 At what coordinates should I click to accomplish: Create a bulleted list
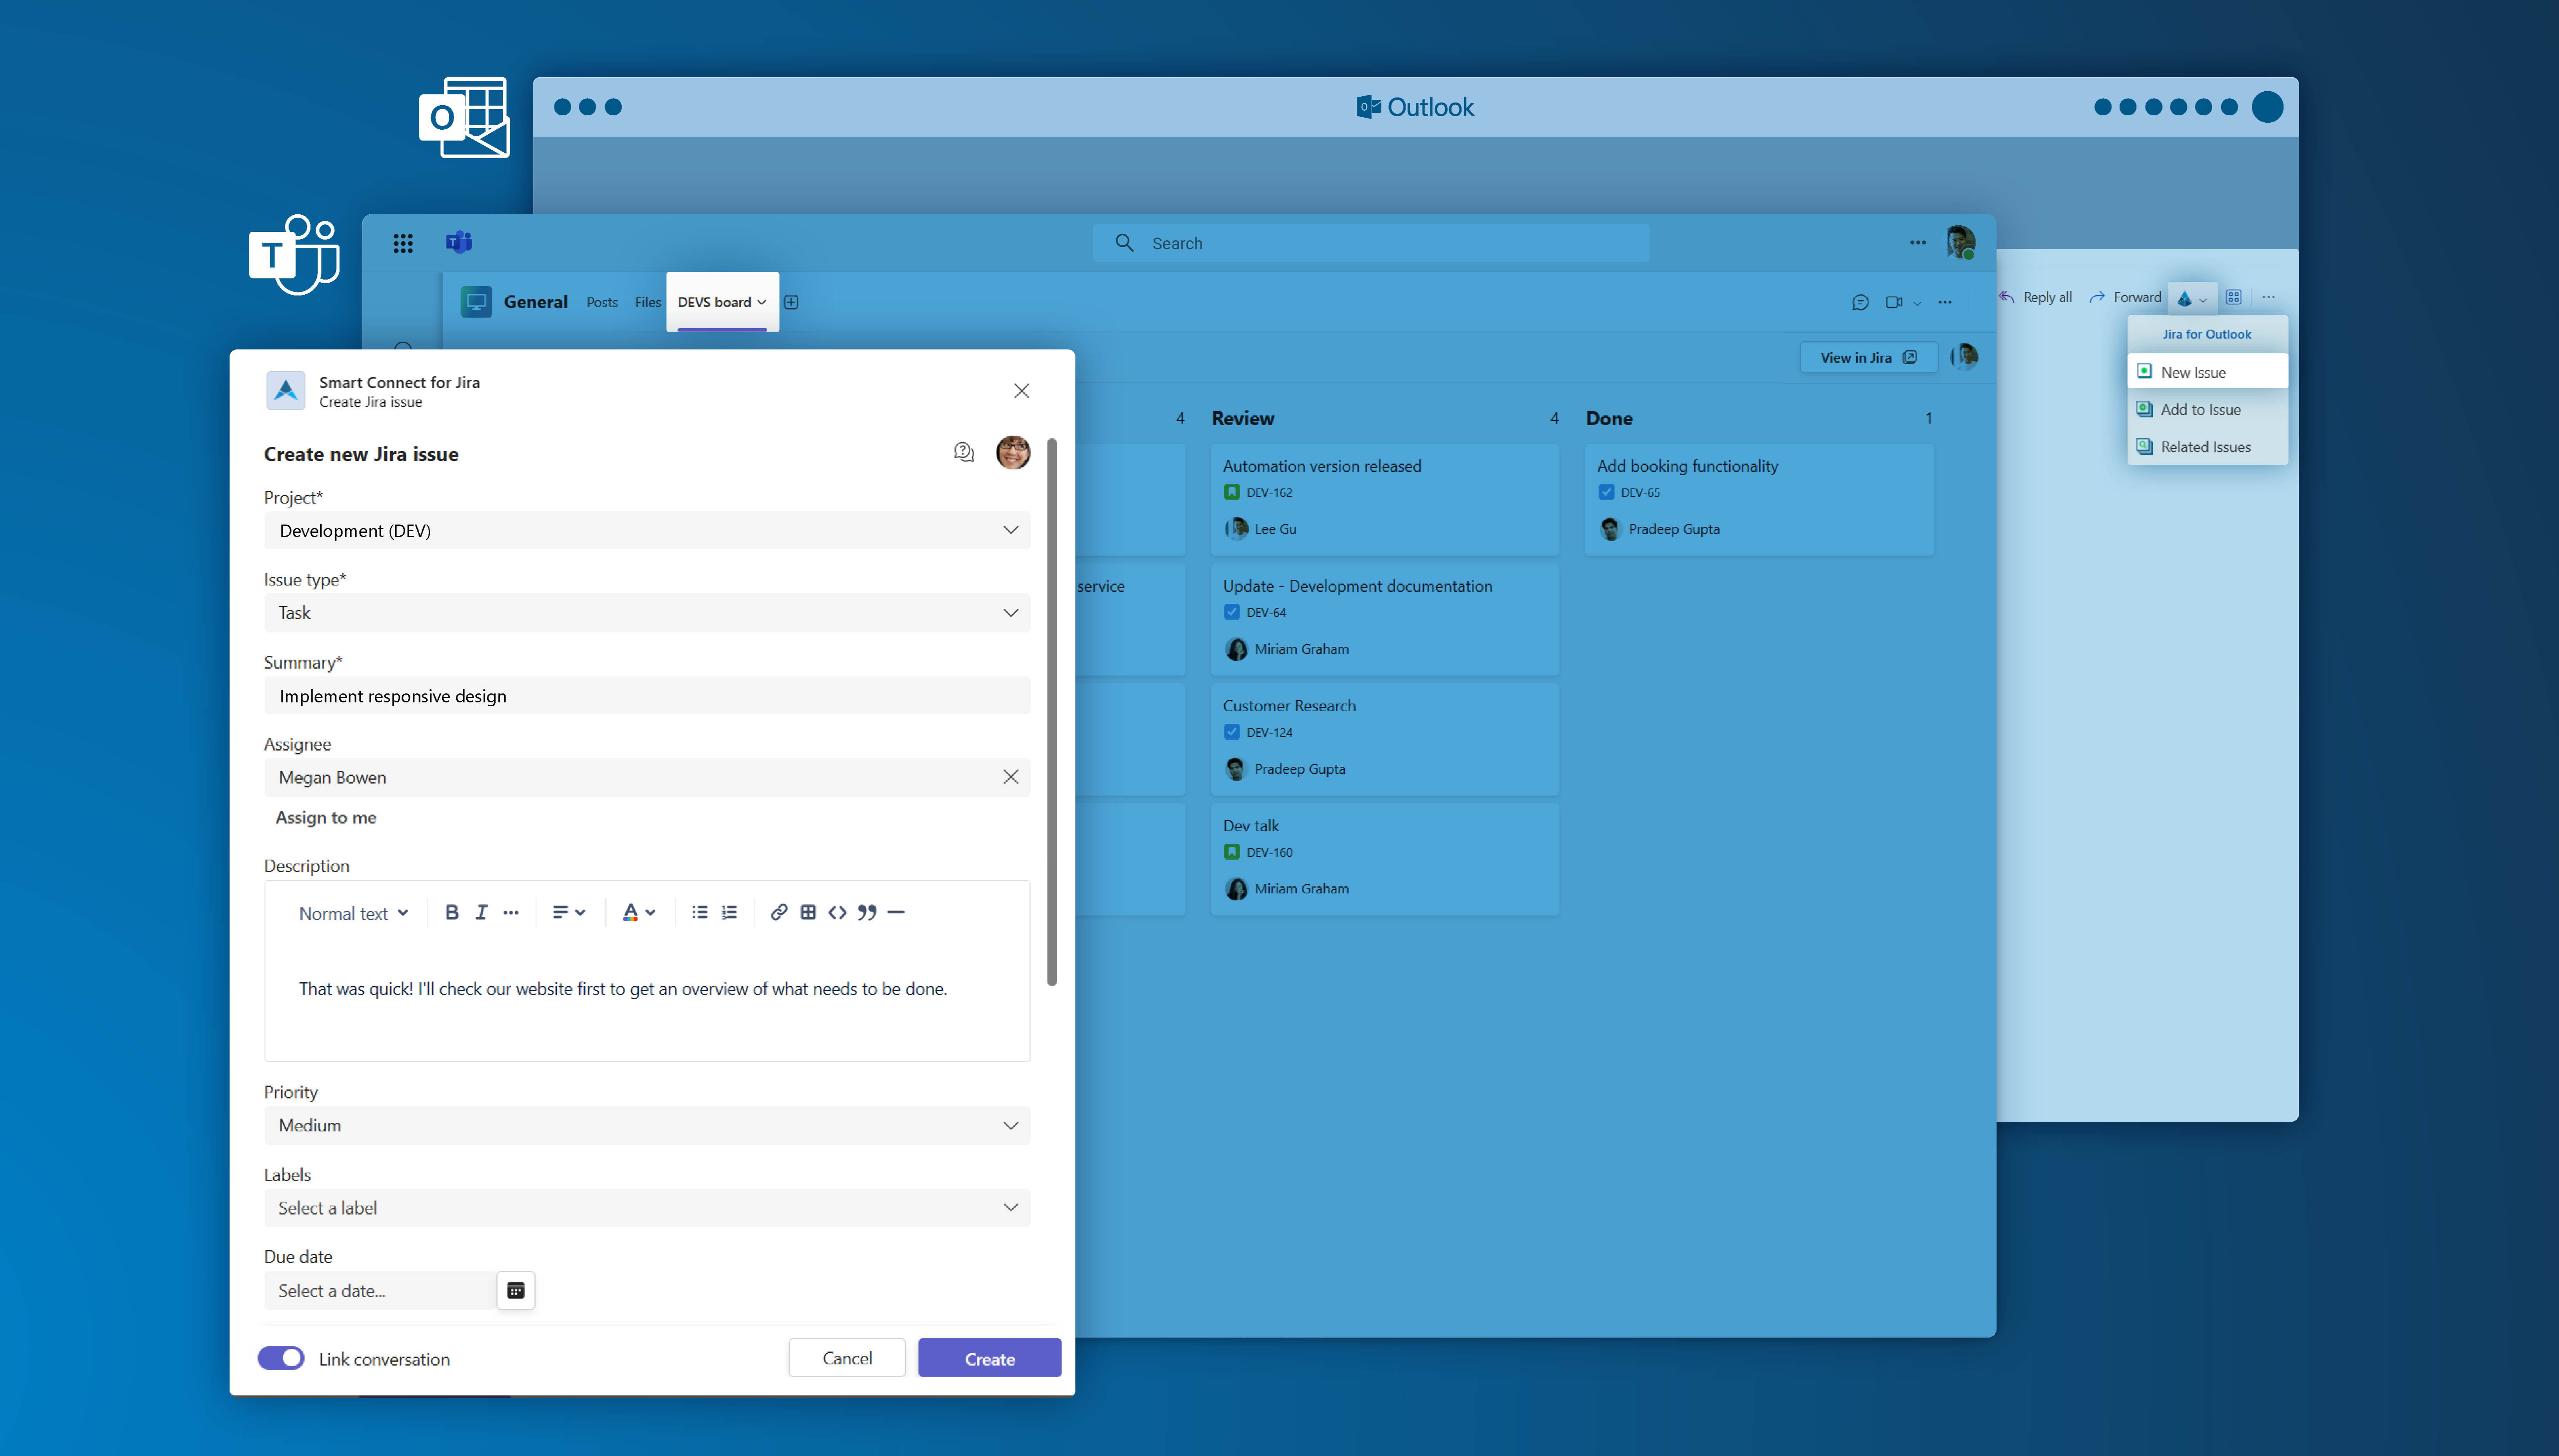(699, 912)
